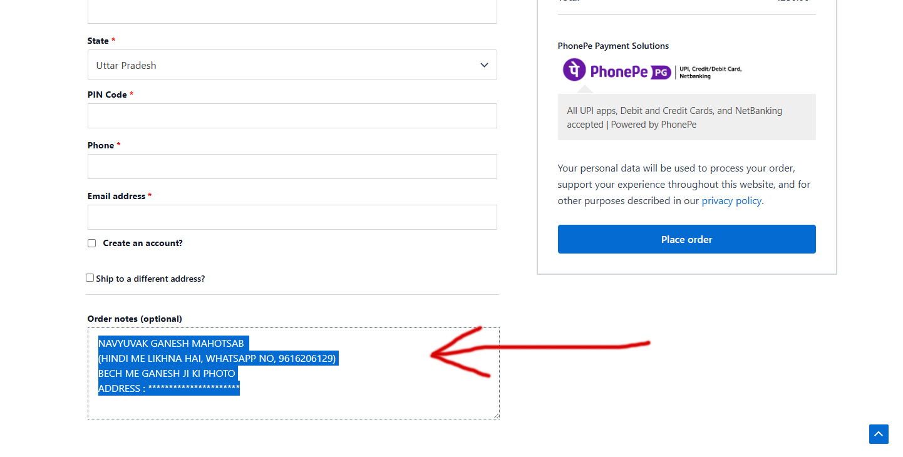Tick the Ship to a different address checkbox
The image size is (903, 457).
click(90, 278)
